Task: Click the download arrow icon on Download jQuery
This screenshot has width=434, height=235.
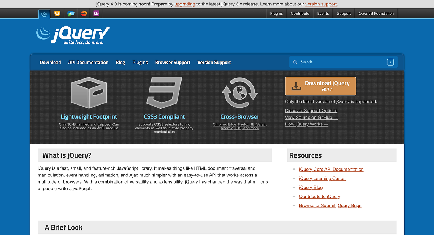Action: [x=297, y=86]
